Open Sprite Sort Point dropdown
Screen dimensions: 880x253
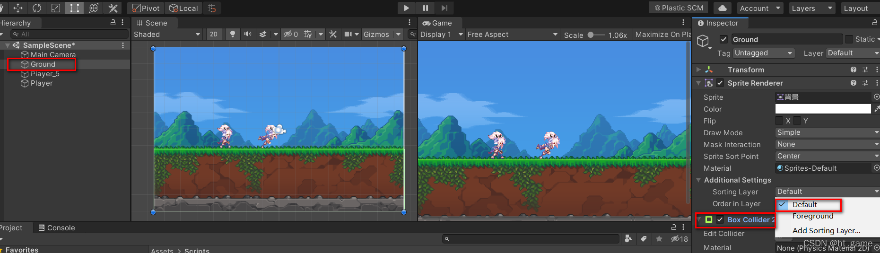click(x=828, y=156)
